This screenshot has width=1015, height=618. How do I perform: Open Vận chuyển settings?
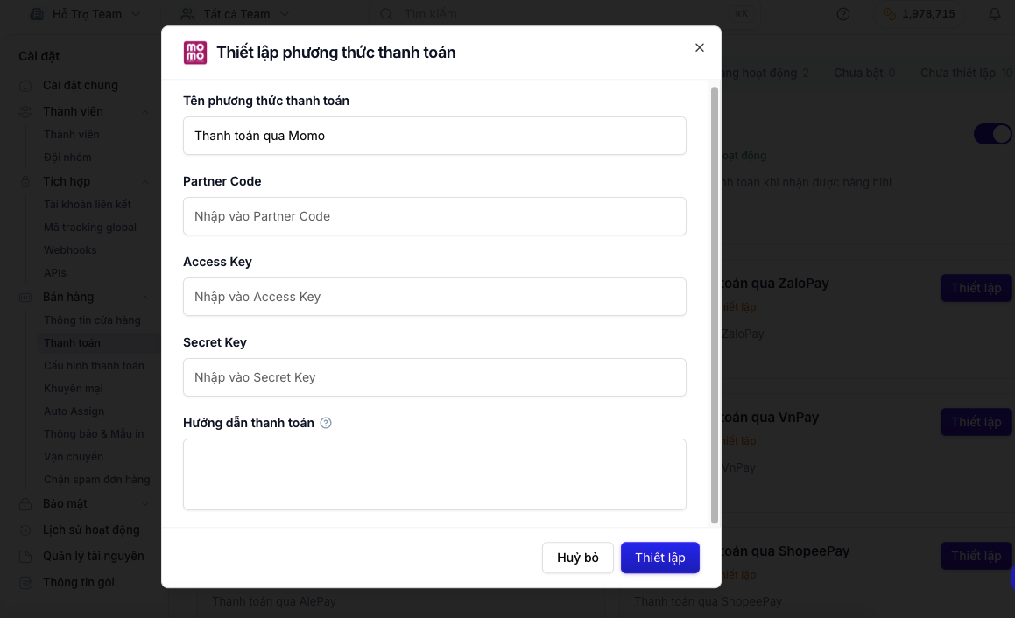74,457
